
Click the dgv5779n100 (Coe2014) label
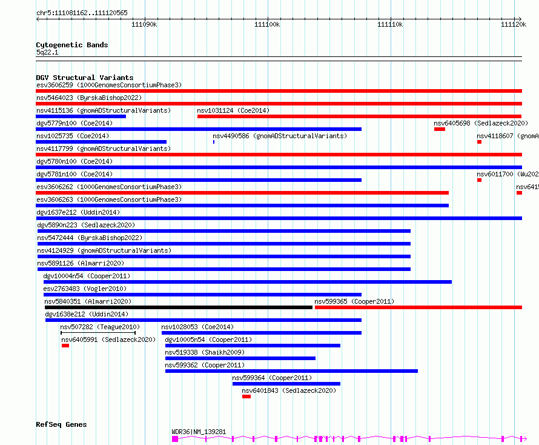[x=74, y=123]
